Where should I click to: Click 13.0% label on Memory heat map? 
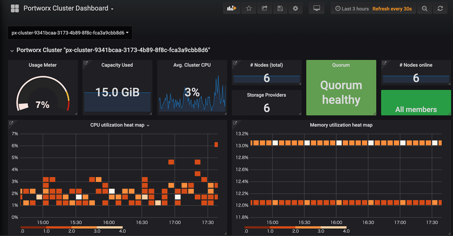242,146
